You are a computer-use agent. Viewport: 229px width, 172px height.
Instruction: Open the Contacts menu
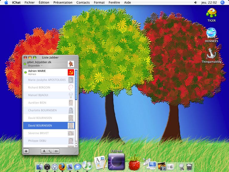click(83, 2)
